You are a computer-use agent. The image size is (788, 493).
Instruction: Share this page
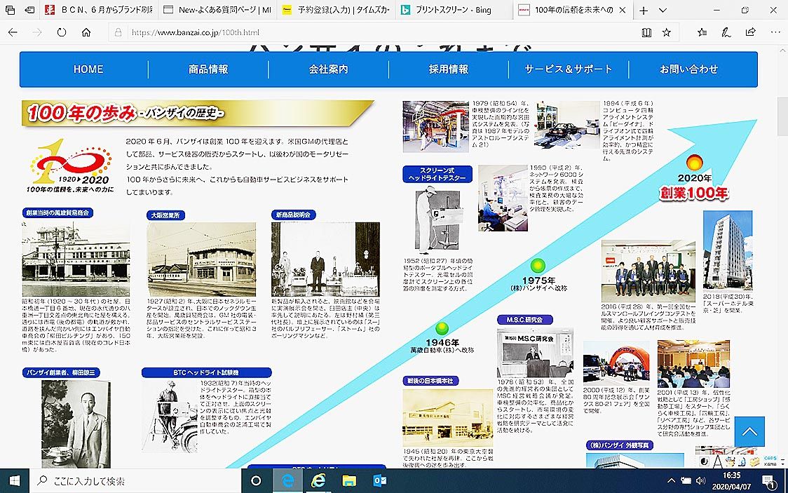[x=750, y=32]
